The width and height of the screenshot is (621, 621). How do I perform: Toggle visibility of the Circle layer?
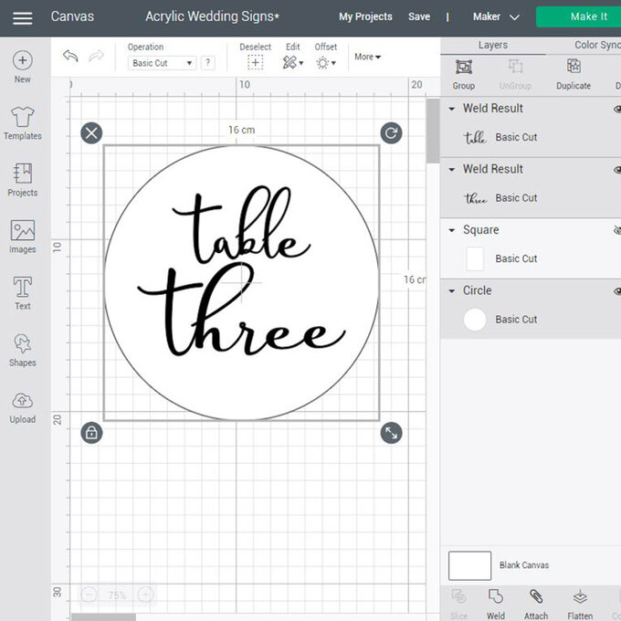point(616,291)
